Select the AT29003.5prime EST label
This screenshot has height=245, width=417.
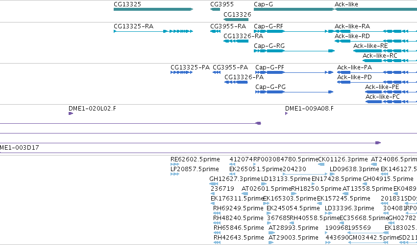tap(294, 238)
